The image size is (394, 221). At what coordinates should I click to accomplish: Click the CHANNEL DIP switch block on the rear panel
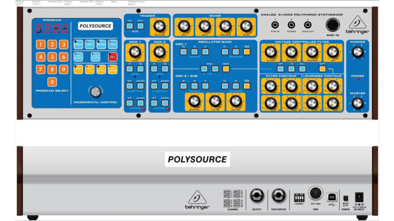coord(299,198)
